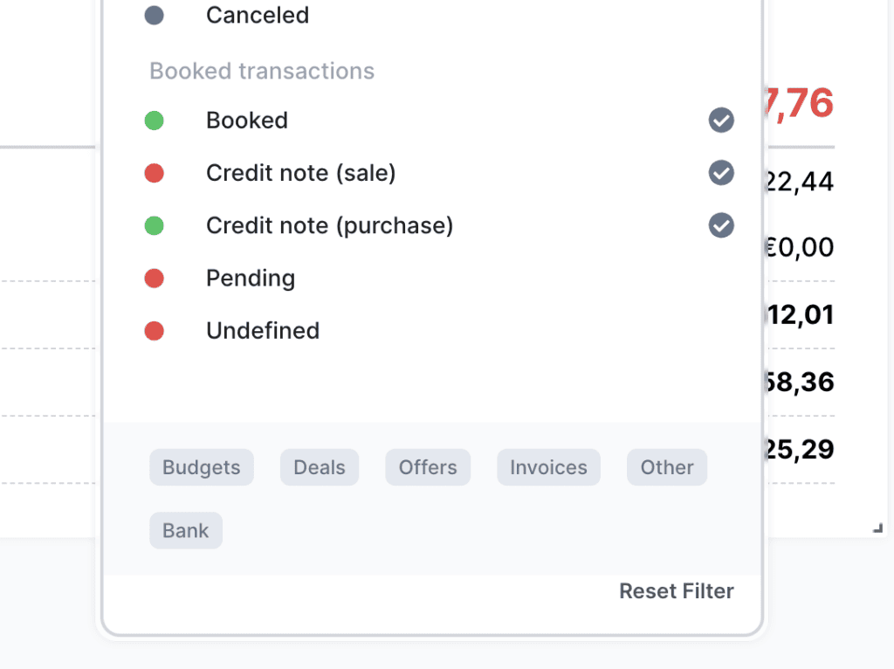Screen dimensions: 894x669
Task: Select the Undefined filter option
Action: 263,330
